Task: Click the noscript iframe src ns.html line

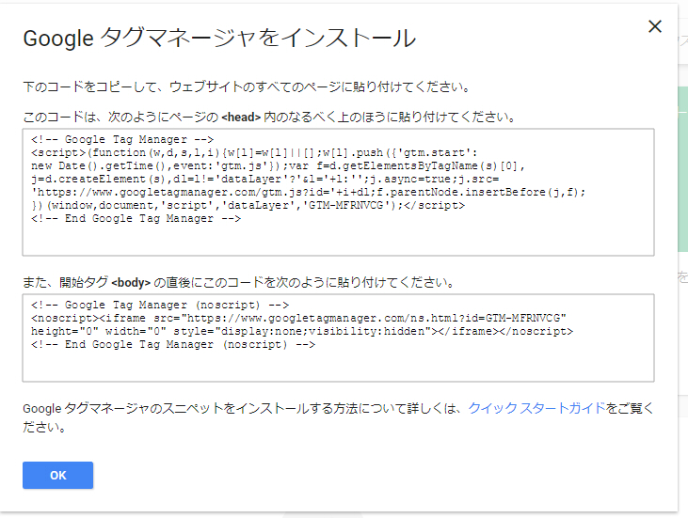Action: coord(298,318)
